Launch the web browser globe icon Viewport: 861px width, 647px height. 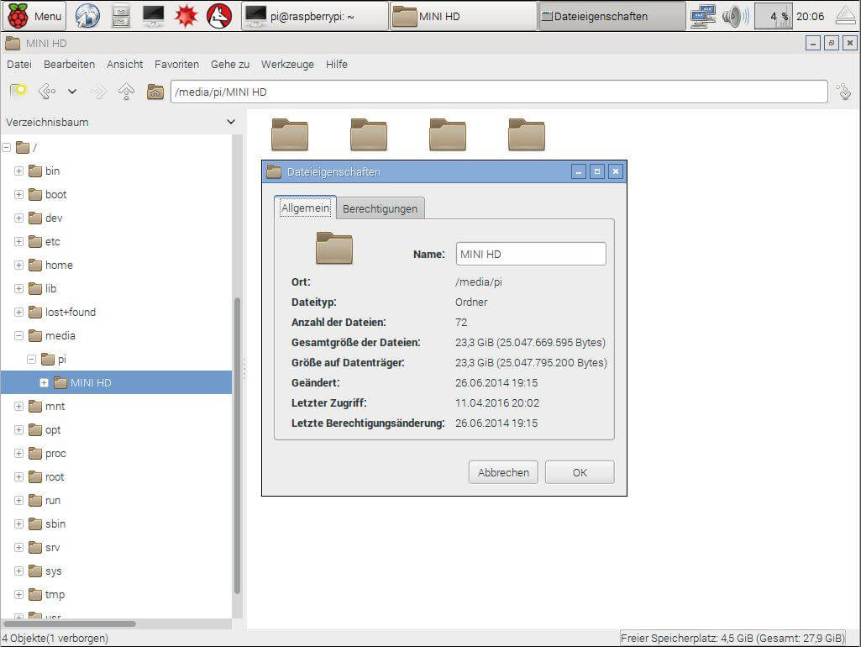87,16
